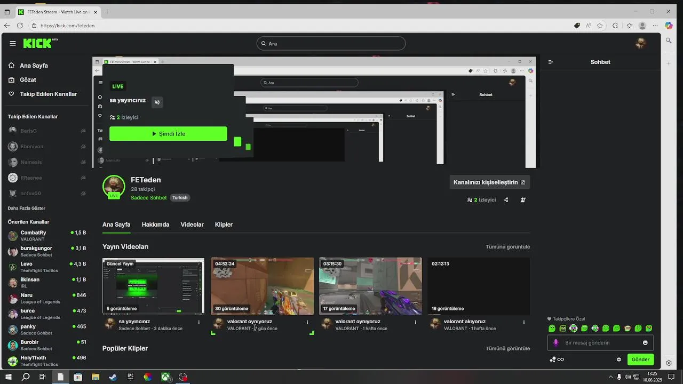683x384 pixels.
Task: Open recommended channel CombatRy
Action: [x=47, y=236]
